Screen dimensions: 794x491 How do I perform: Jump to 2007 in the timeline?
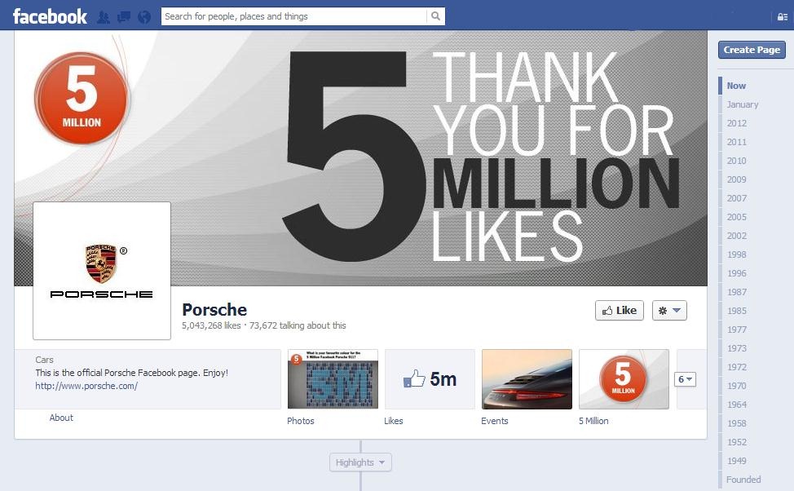click(737, 198)
